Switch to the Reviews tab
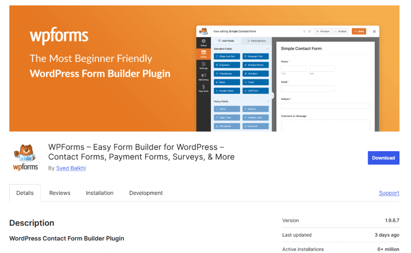Viewport: 411px width, 253px height. [x=60, y=193]
